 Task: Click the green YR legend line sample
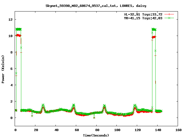(169, 18)
